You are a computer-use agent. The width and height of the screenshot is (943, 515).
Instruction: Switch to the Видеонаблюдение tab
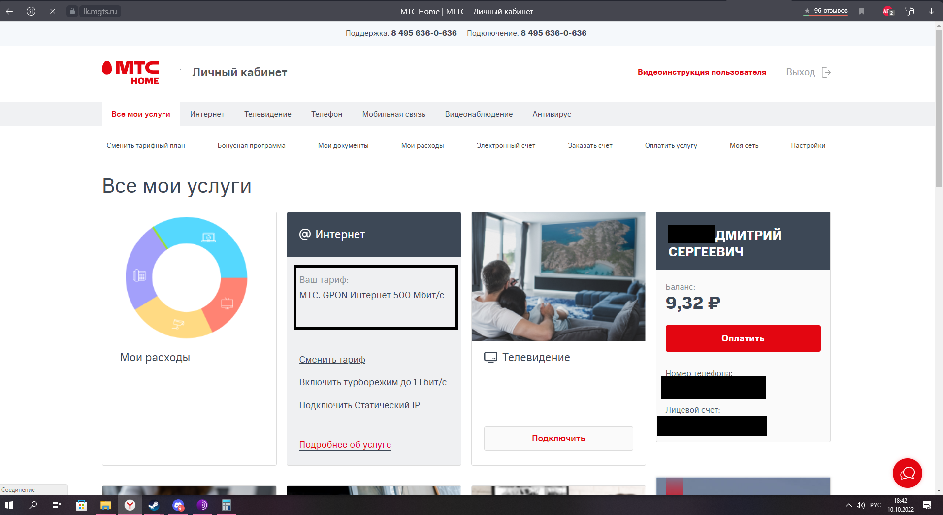click(479, 114)
